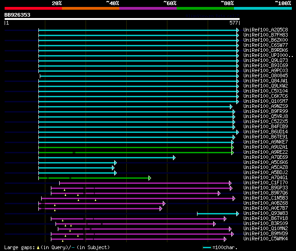Click the UniRef100_B6UD14 label
The width and height of the screenshot is (296, 251).
point(265,132)
